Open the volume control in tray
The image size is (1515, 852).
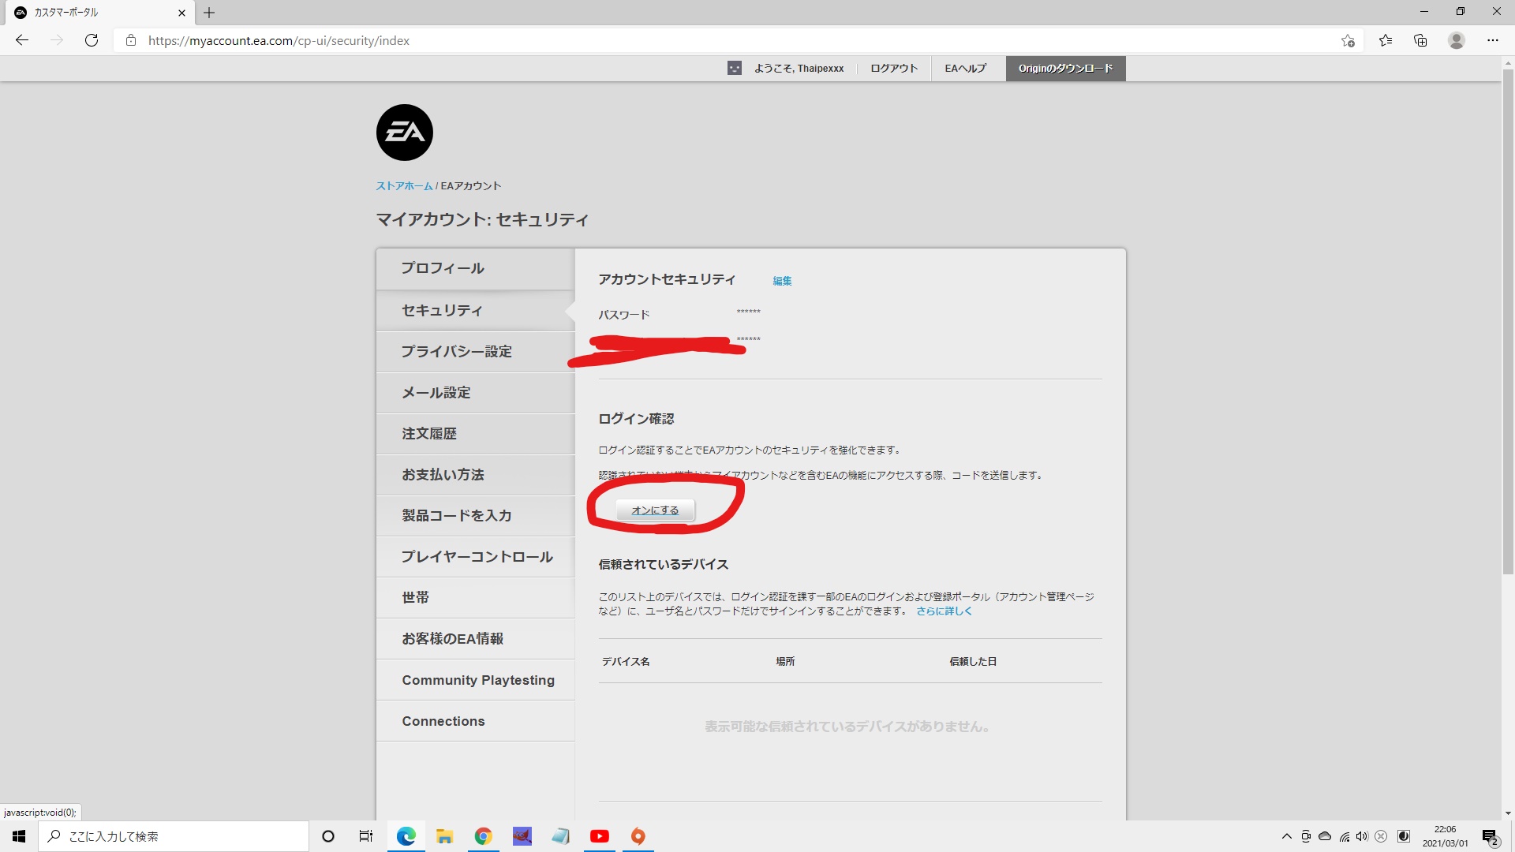(1362, 836)
